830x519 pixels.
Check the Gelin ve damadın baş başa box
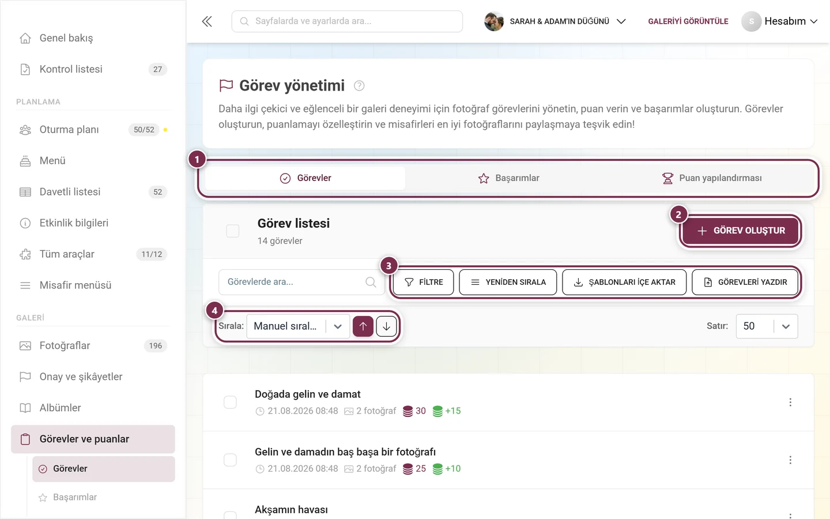230,460
